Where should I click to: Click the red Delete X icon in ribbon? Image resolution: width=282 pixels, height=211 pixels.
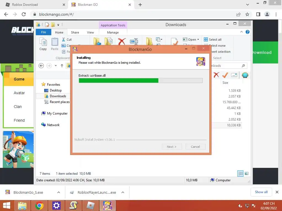(122, 41)
